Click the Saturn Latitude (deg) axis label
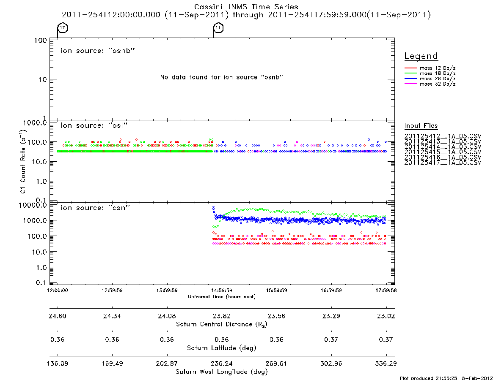 (222, 347)
